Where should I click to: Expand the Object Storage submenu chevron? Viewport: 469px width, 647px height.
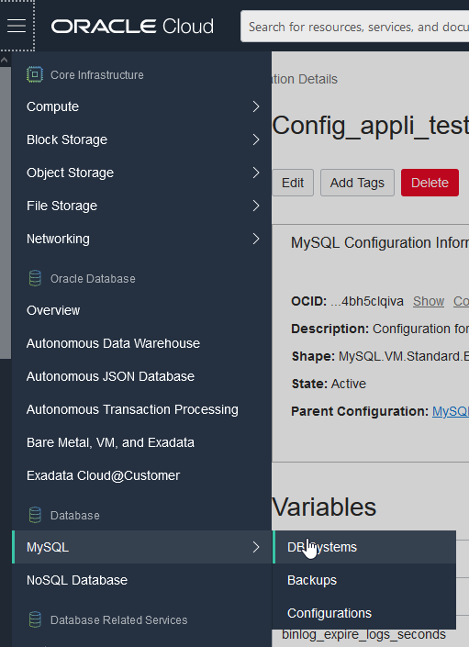[256, 173]
